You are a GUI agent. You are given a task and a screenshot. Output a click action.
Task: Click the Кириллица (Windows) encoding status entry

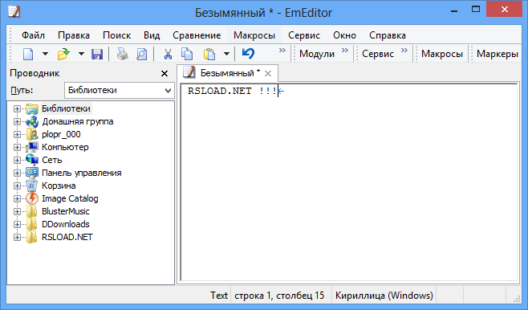tap(384, 296)
